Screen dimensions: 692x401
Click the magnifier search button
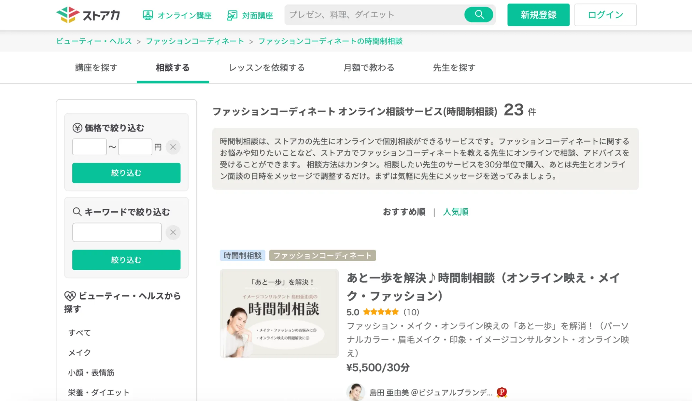coord(479,15)
